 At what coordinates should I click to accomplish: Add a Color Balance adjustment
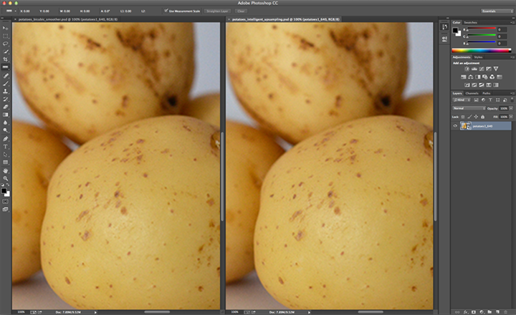471,77
